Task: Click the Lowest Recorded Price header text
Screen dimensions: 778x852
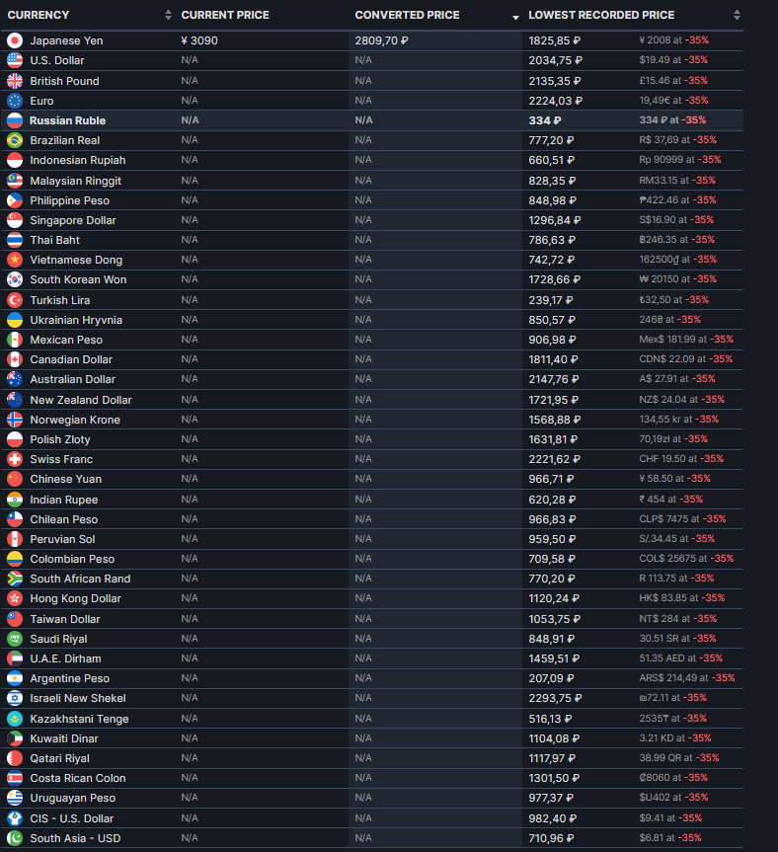Action: (x=601, y=15)
